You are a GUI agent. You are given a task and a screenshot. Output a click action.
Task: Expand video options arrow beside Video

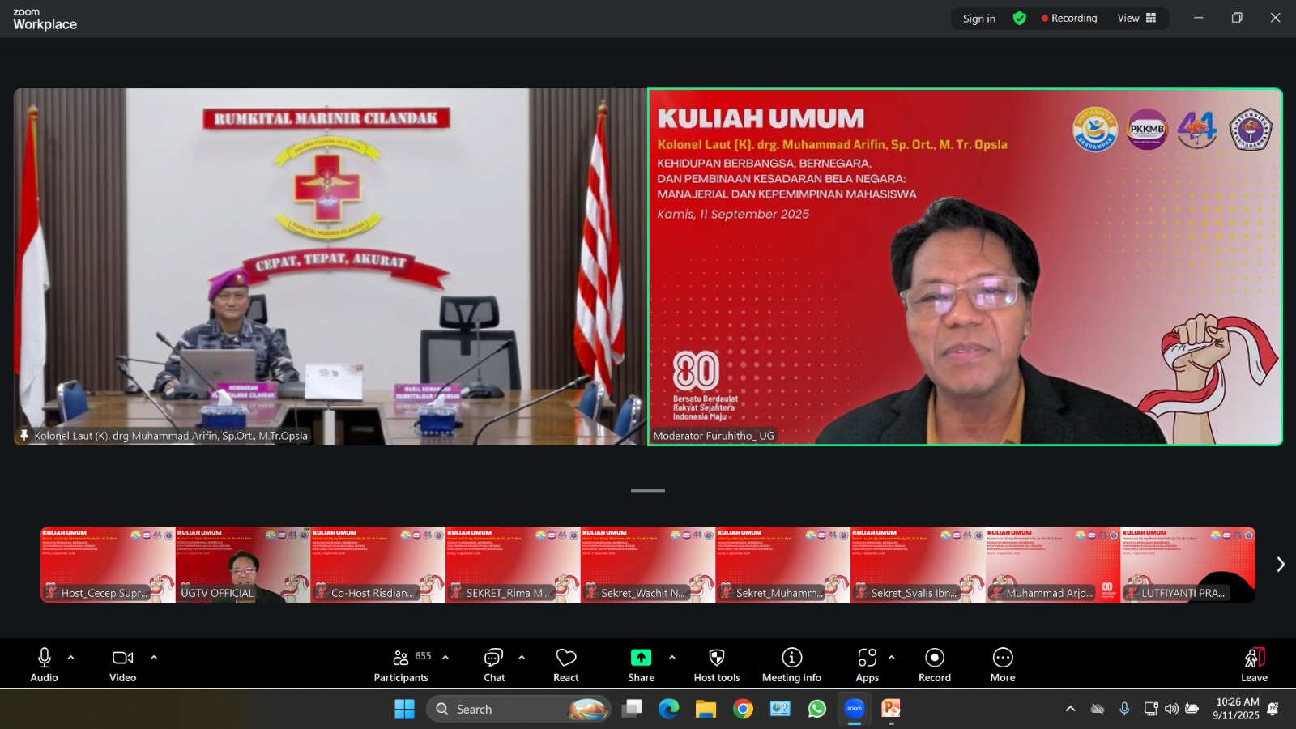pyautogui.click(x=154, y=658)
